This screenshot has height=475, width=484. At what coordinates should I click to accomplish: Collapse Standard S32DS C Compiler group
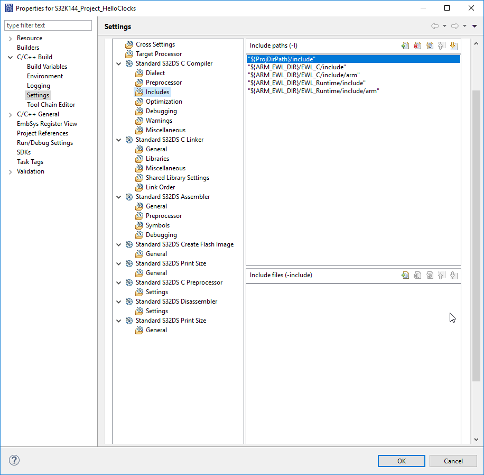tap(118, 63)
